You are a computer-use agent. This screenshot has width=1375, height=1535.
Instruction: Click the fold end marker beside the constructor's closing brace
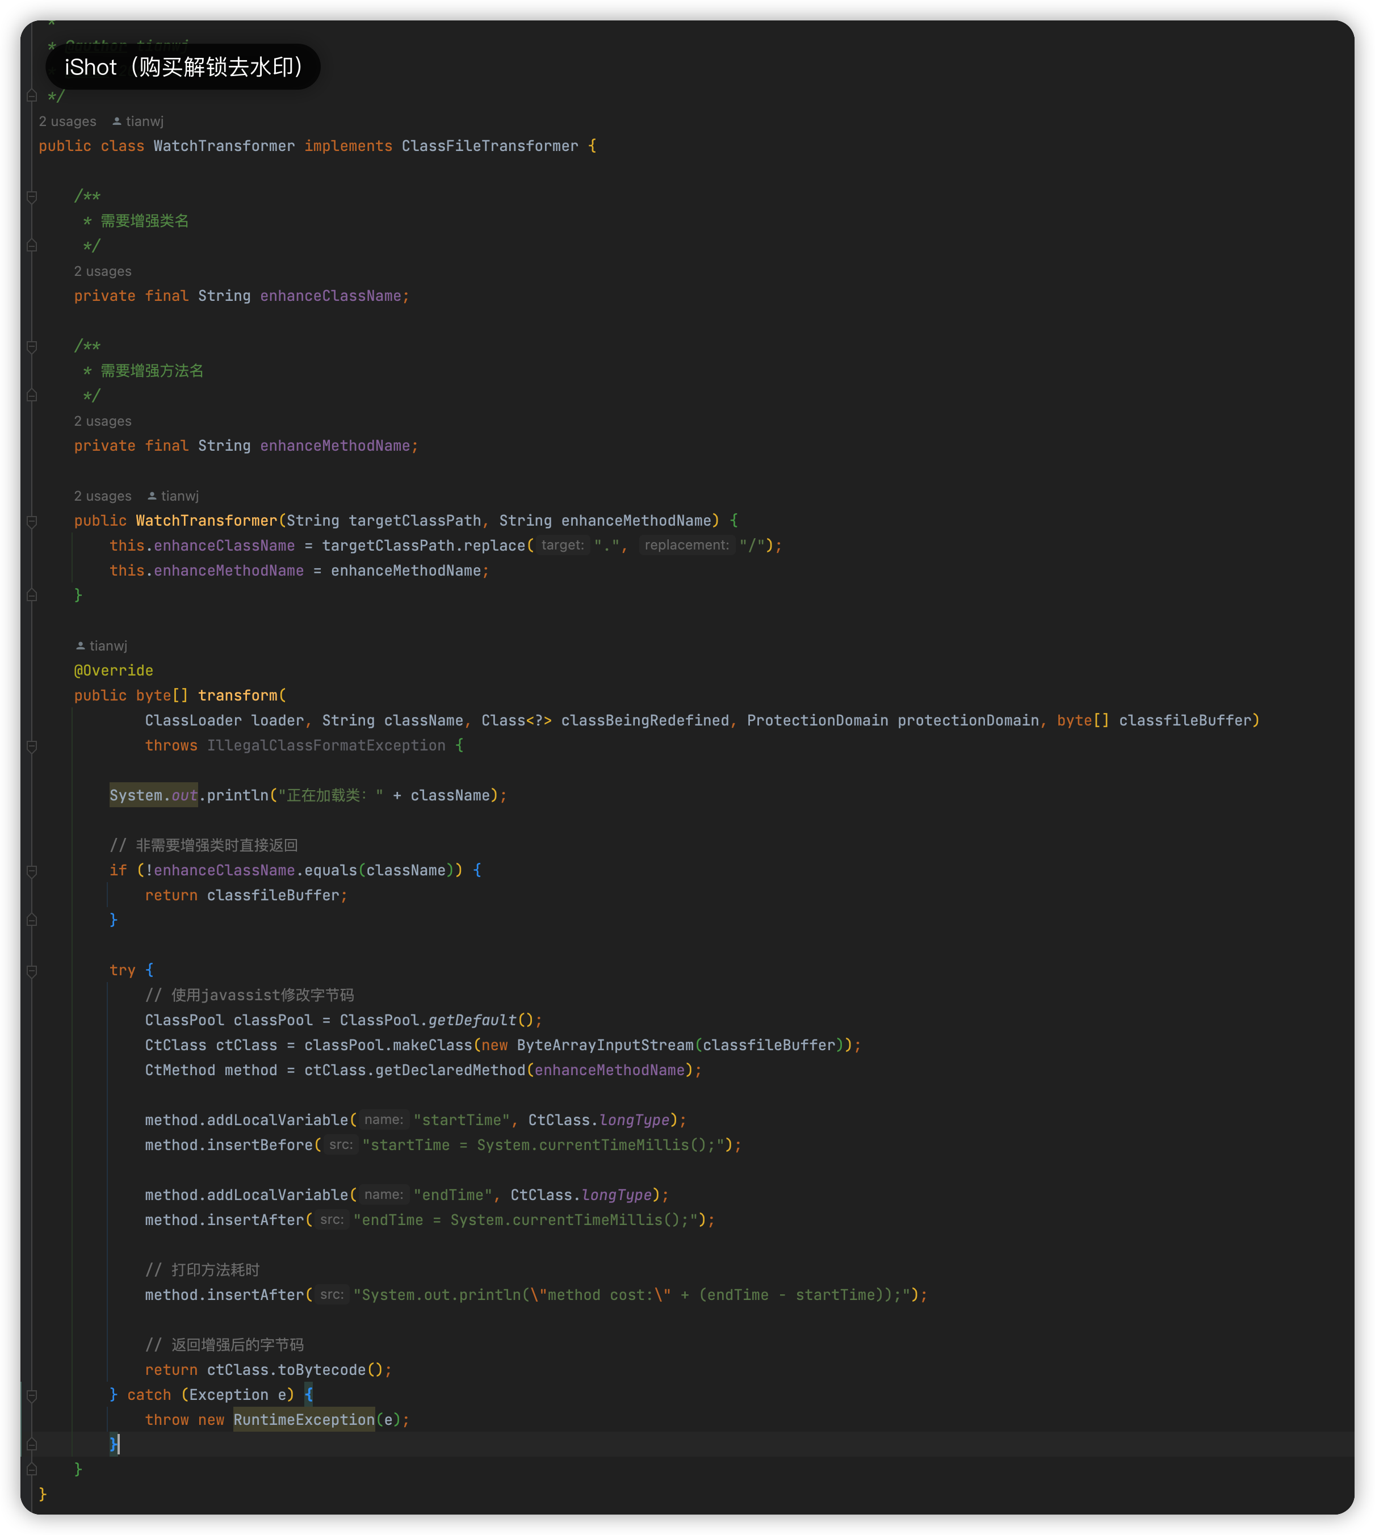pos(32,596)
